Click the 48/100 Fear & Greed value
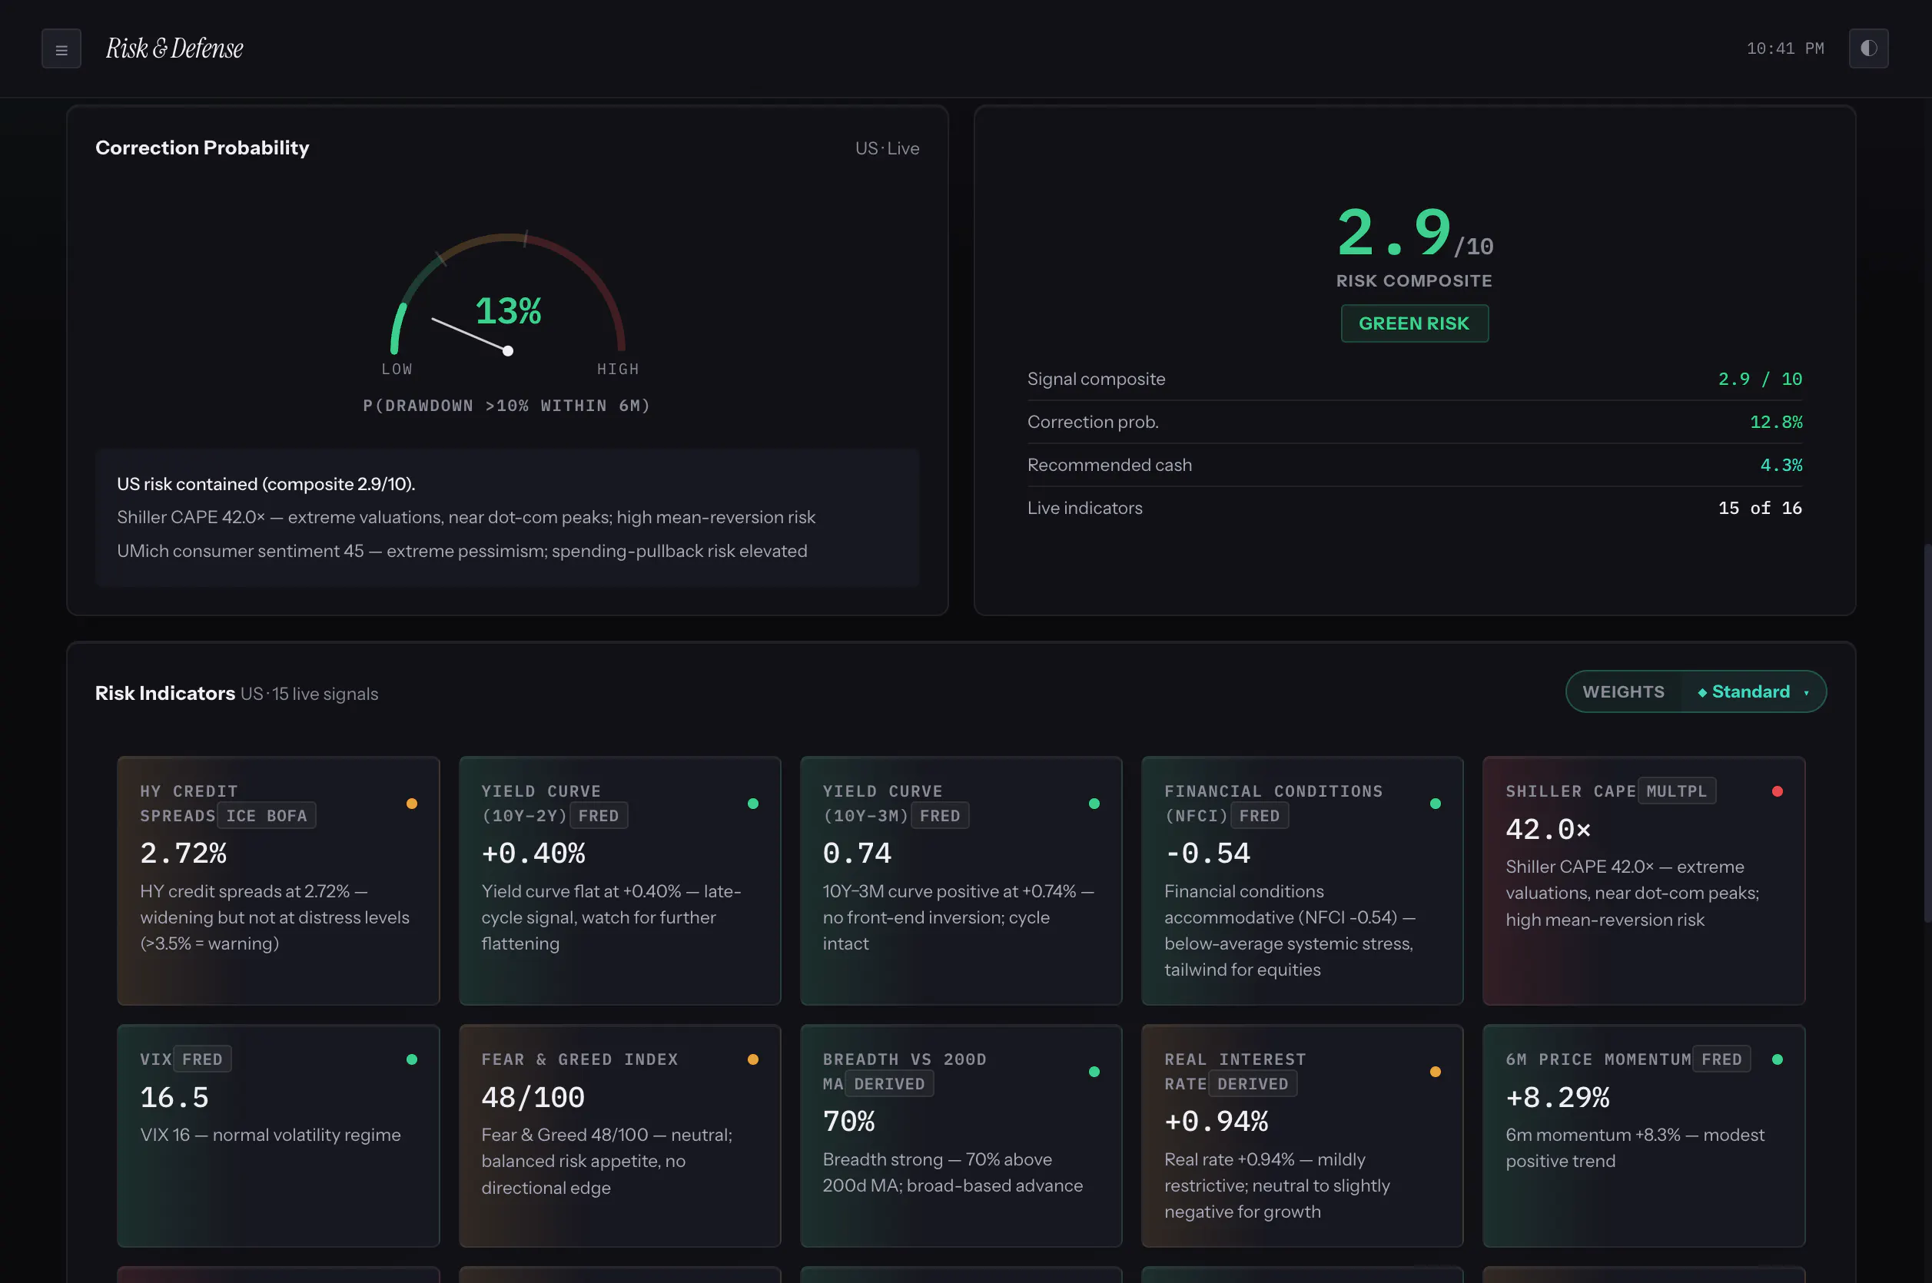Image resolution: width=1932 pixels, height=1283 pixels. click(x=533, y=1097)
